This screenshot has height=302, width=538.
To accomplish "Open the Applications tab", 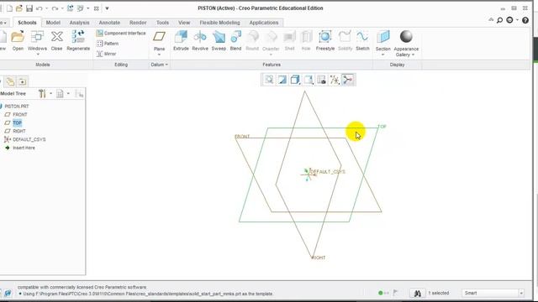I will (x=264, y=23).
